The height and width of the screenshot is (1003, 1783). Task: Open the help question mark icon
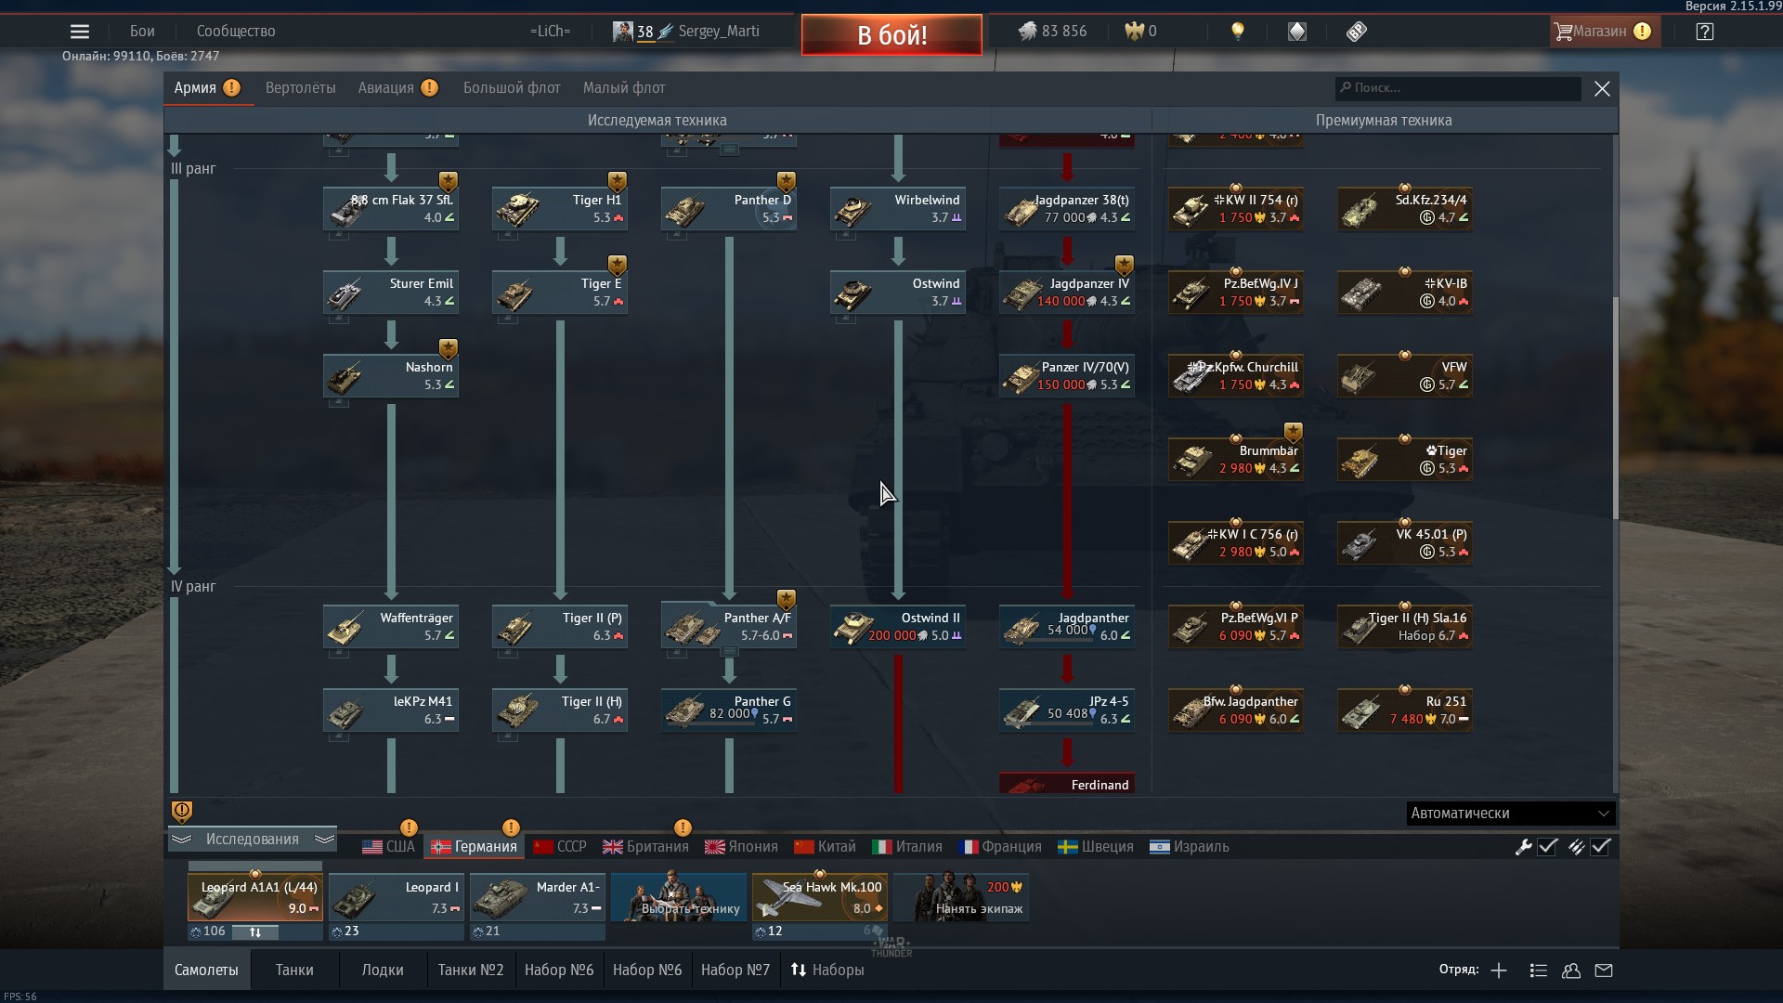coord(1704,32)
